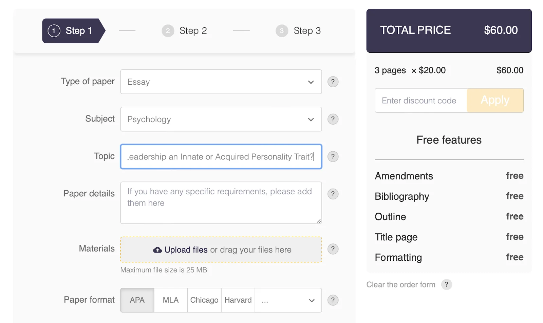This screenshot has height=323, width=543.
Task: Click the TOTAL PRICE heading
Action: 415,30
